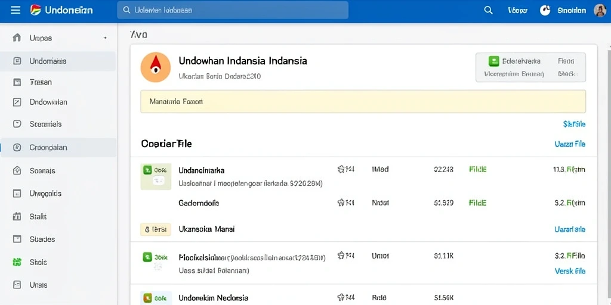
Task: Select Undomianis in the sidebar
Action: (58, 61)
